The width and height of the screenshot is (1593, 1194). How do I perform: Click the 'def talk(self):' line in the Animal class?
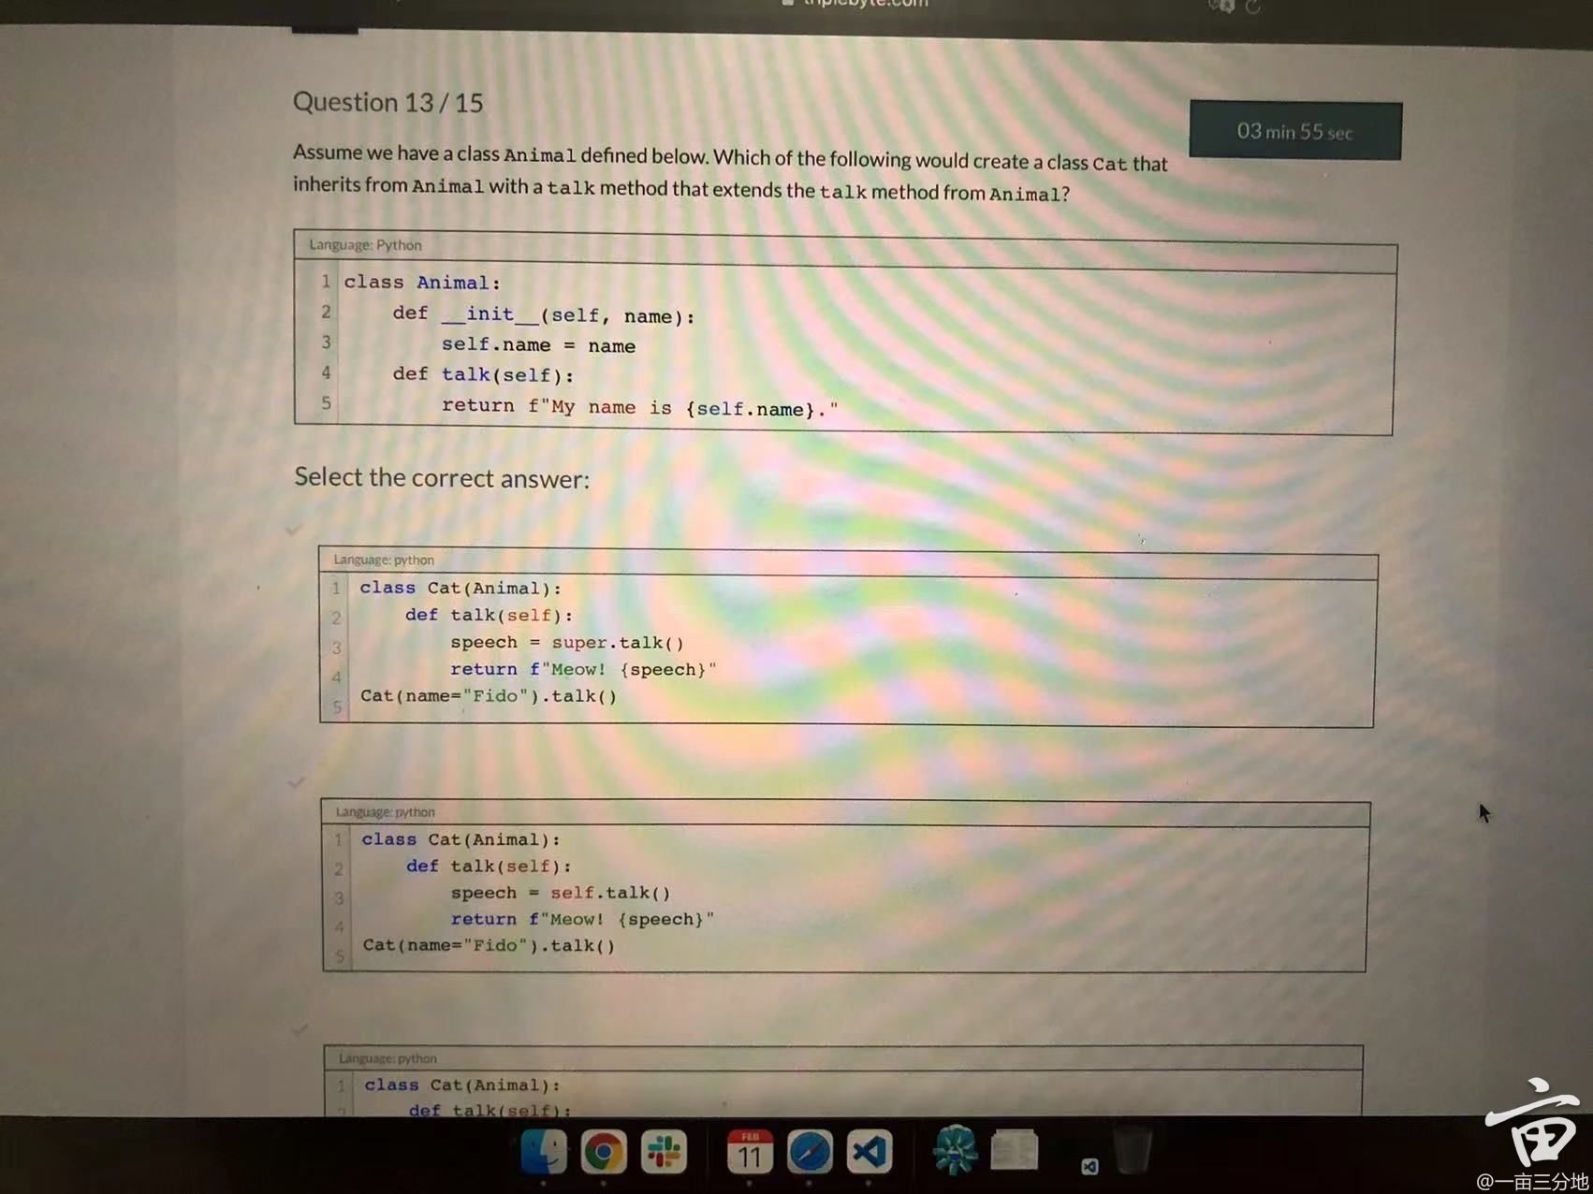click(x=483, y=375)
